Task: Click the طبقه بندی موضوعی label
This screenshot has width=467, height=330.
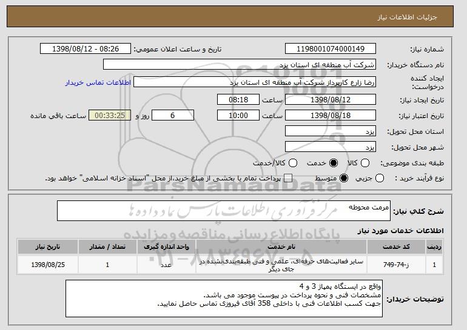Action: tap(412, 163)
